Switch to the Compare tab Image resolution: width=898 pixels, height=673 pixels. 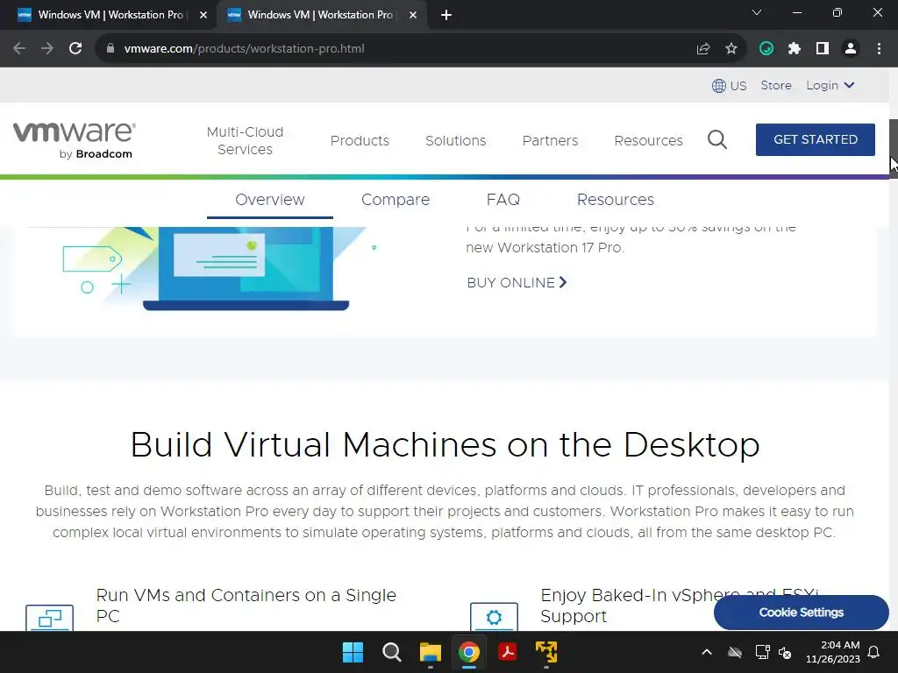396,200
